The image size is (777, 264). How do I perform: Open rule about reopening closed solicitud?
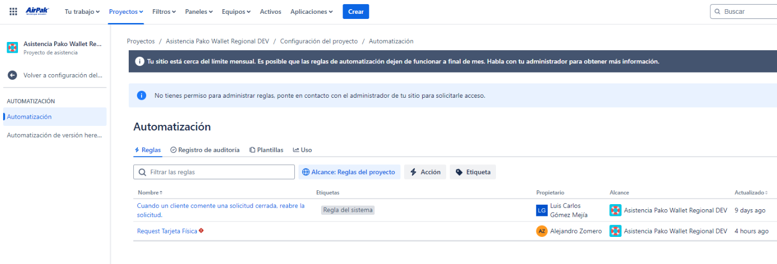[221, 210]
